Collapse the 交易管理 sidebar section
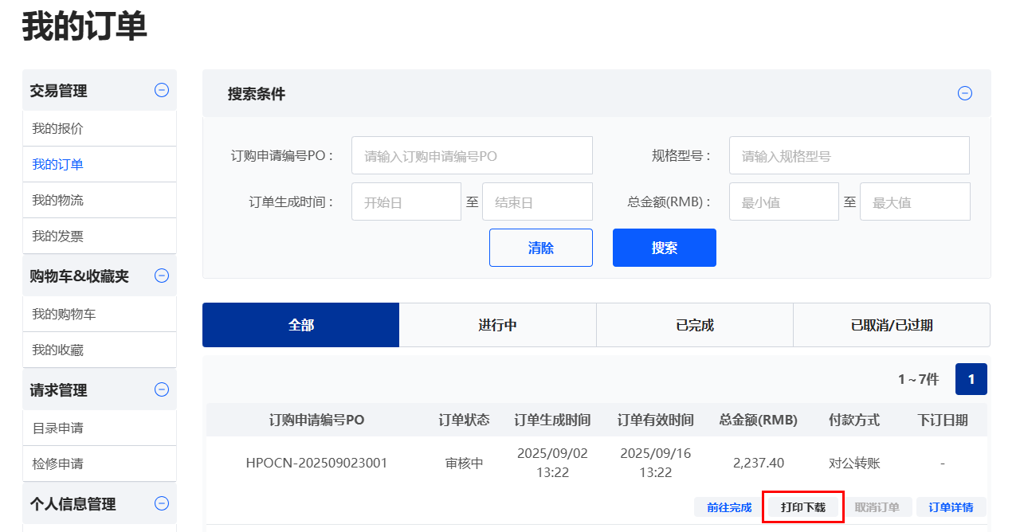1020x532 pixels. tap(162, 91)
